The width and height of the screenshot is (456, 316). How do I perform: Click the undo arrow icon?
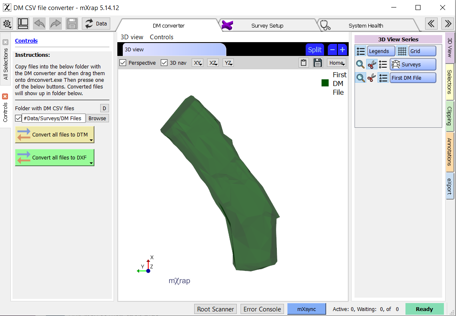point(39,24)
